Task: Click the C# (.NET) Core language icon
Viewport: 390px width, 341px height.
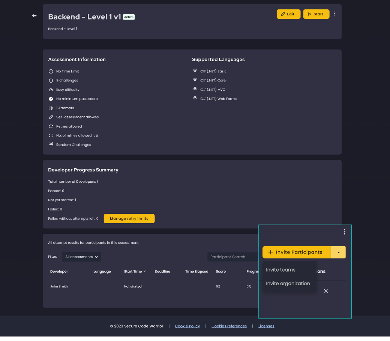Action: tap(195, 80)
